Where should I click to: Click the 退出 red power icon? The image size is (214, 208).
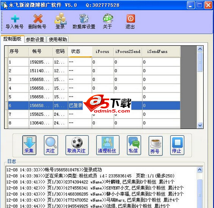(x=131, y=18)
